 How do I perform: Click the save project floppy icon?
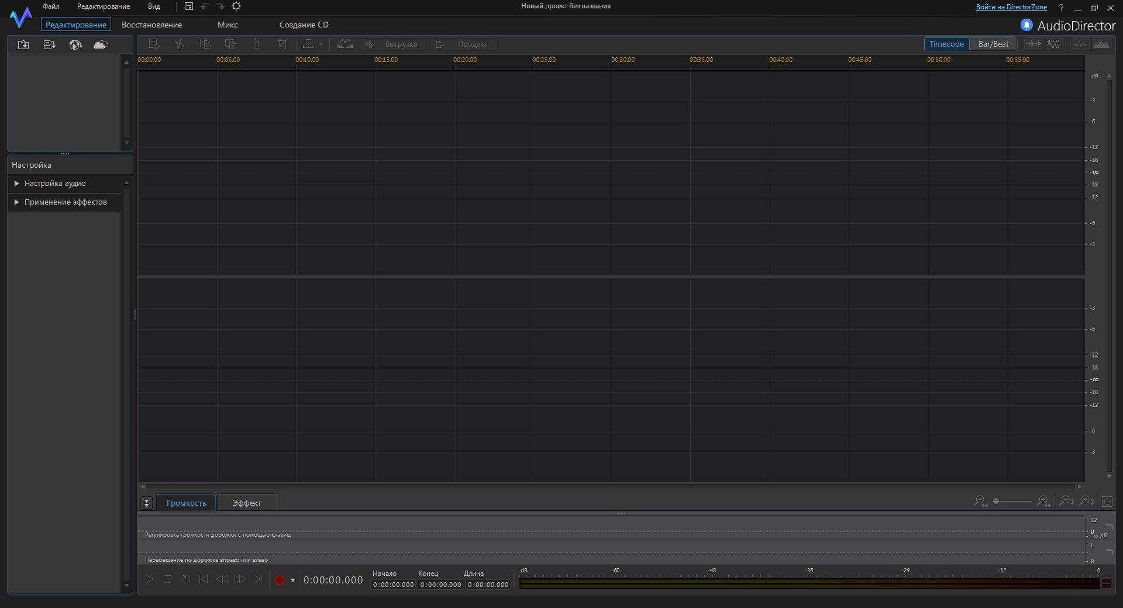click(189, 6)
